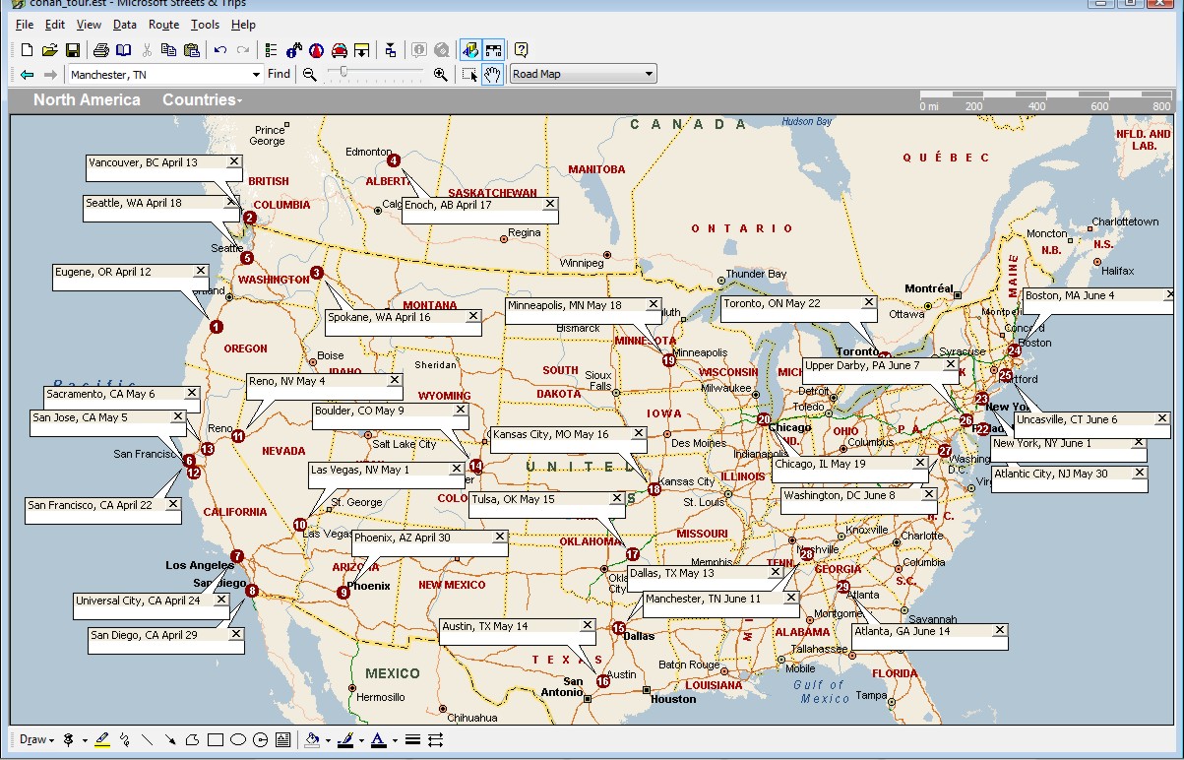
Task: Close the Vancouver, BC April 13 label
Action: pos(234,161)
